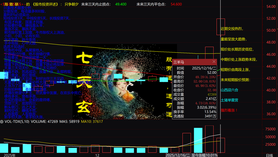
Task: Click the 成交额 2.41亿 row
Action: (x=194, y=99)
